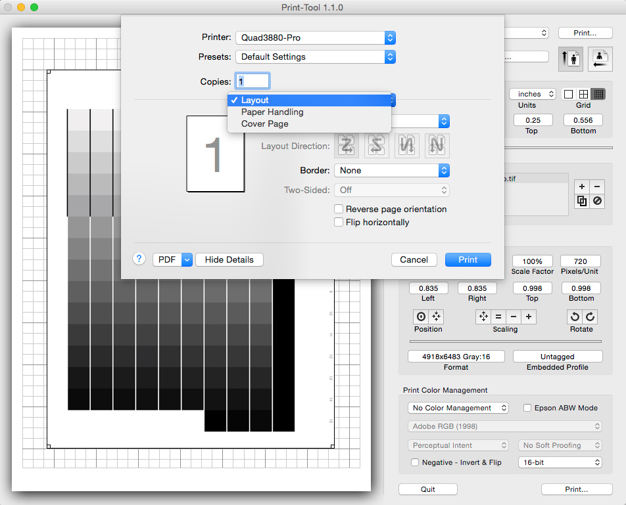Rotate image clockwise
The height and width of the screenshot is (505, 626).
pyautogui.click(x=590, y=317)
